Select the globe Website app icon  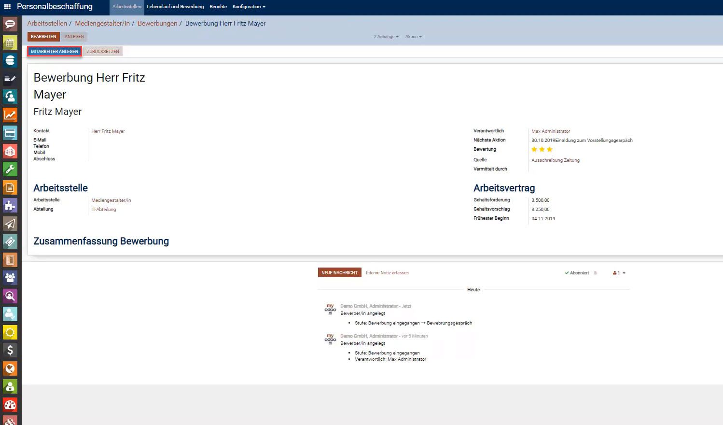(10, 368)
